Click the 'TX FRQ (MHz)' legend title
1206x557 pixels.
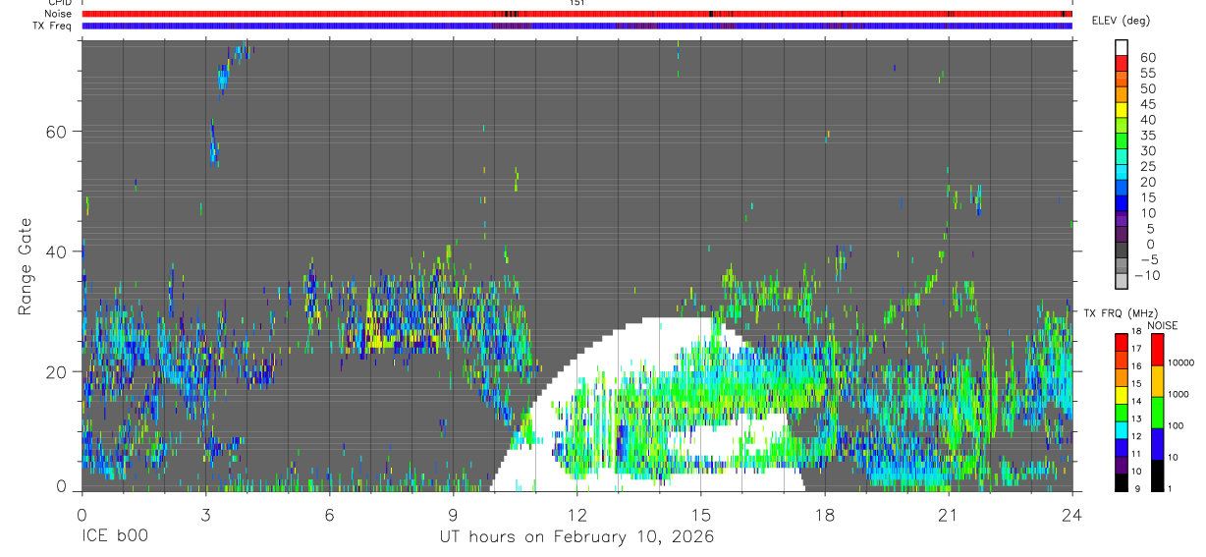tap(1121, 312)
